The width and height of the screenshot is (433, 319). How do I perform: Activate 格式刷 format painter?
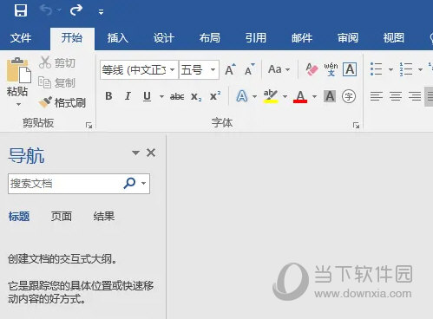62,102
